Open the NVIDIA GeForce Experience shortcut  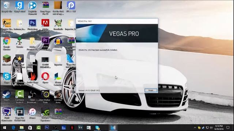pos(45,114)
